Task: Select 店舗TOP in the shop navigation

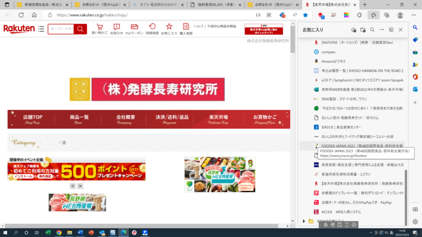Action: 32,119
